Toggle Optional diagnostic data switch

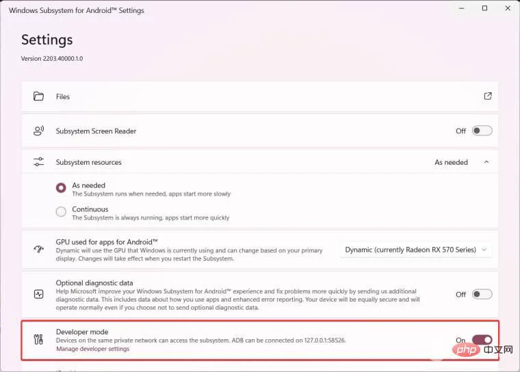point(482,294)
